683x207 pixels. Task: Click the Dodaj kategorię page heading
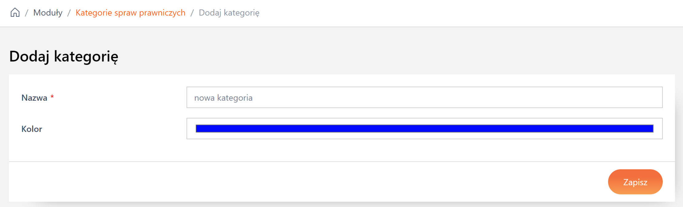(x=64, y=56)
